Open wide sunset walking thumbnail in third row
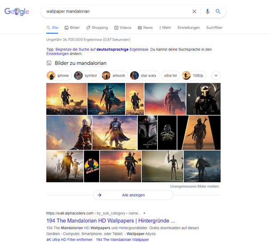Viewport: 269px width, 246px height. click(120, 167)
